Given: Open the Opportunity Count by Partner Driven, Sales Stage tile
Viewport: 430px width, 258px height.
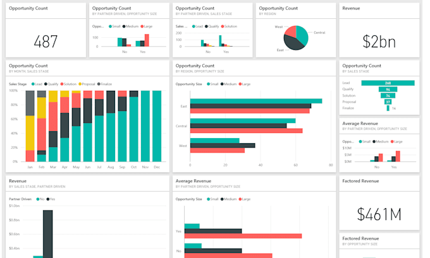Looking at the screenshot, I should [212, 30].
